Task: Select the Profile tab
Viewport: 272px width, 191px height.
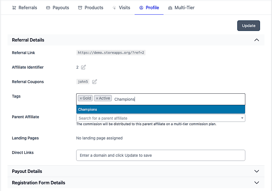Action: (x=149, y=8)
